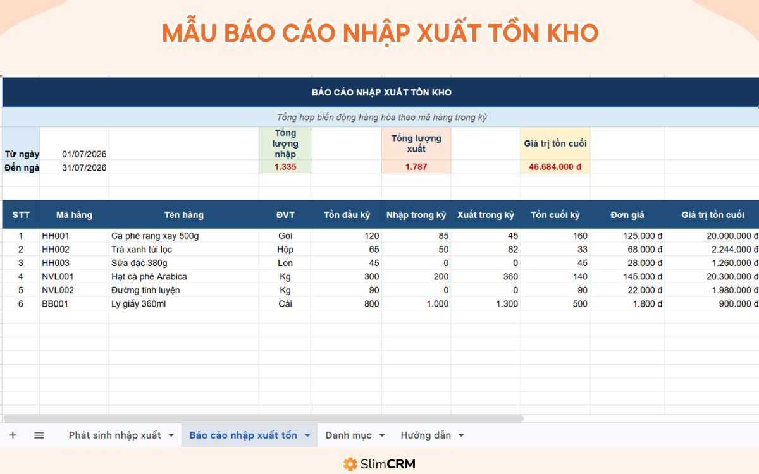Click the Tổng hợp biến động hàng hóa subtitle
This screenshot has width=759, height=474.
click(x=381, y=118)
